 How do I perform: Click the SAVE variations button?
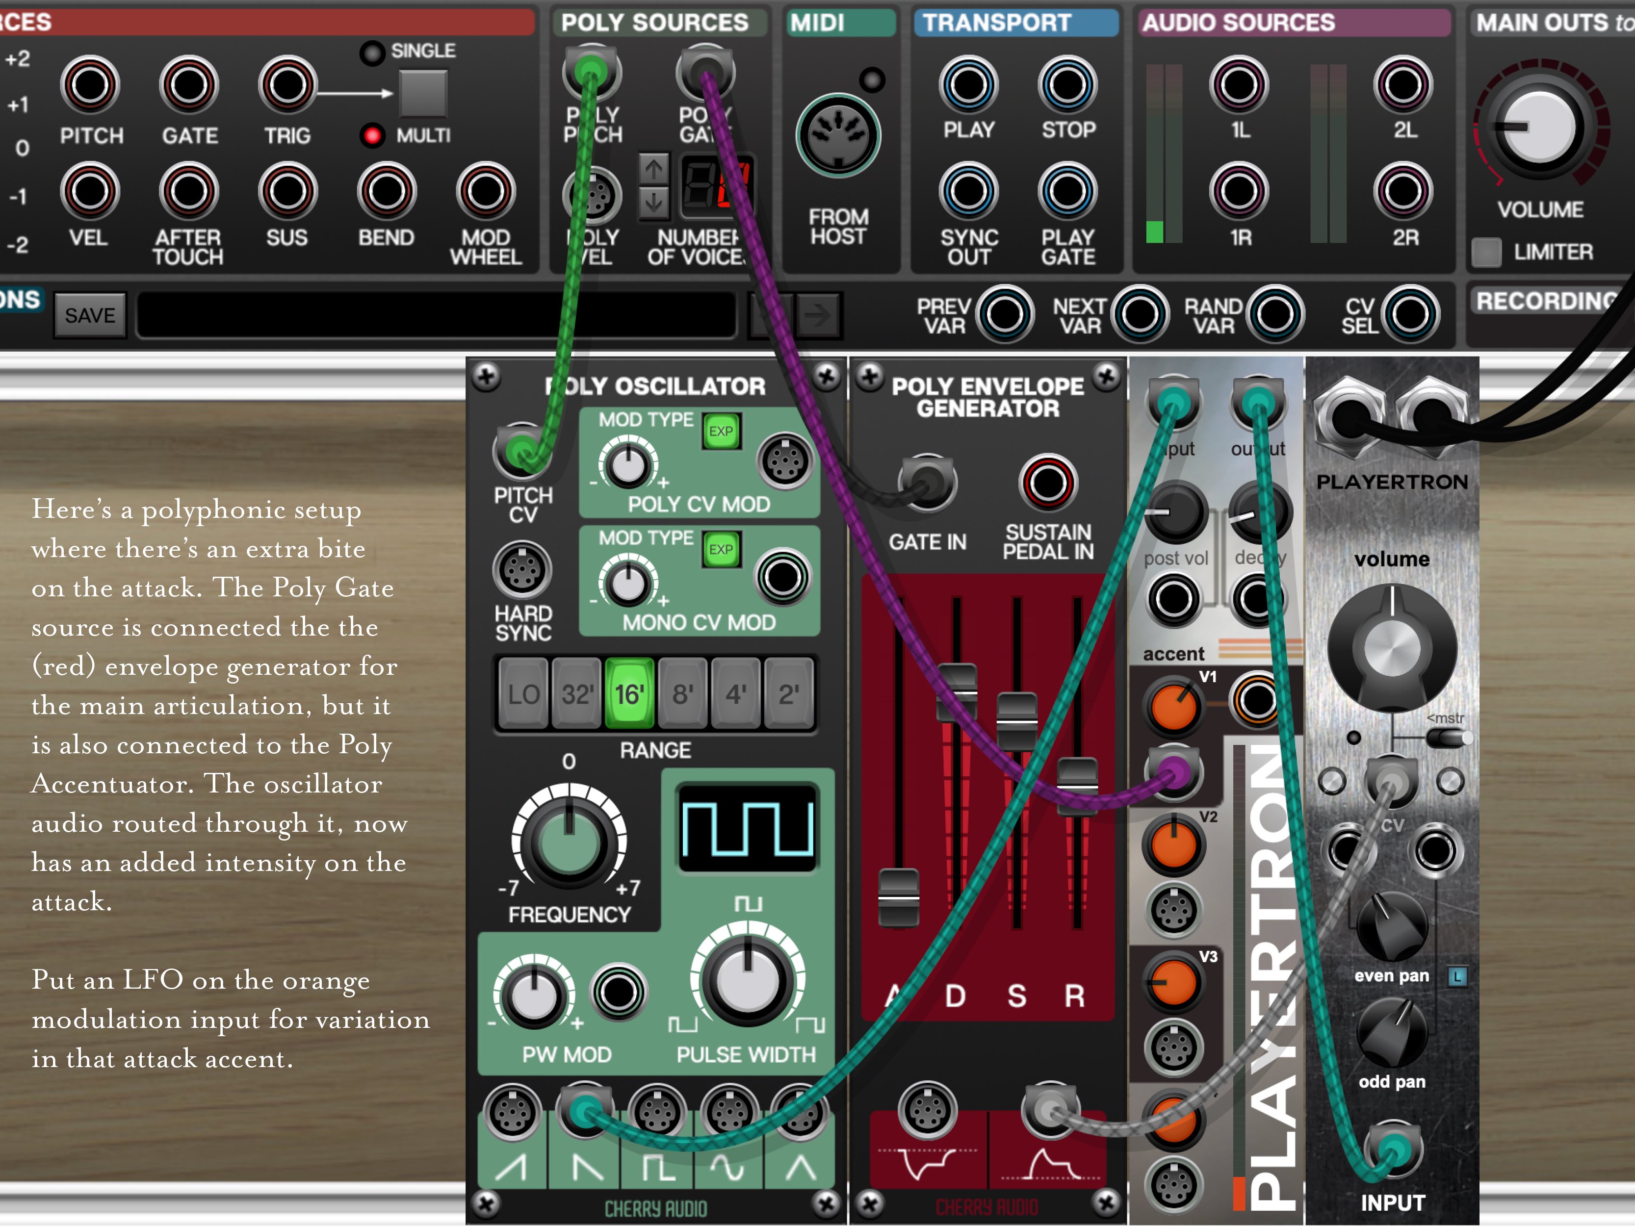click(90, 315)
